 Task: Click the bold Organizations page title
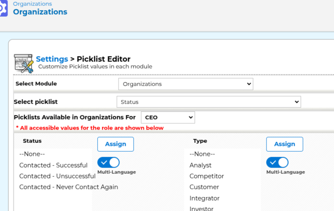coord(40,12)
